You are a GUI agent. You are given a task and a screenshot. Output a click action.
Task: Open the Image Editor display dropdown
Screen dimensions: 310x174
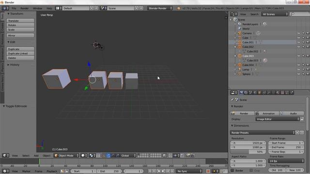[278, 119]
